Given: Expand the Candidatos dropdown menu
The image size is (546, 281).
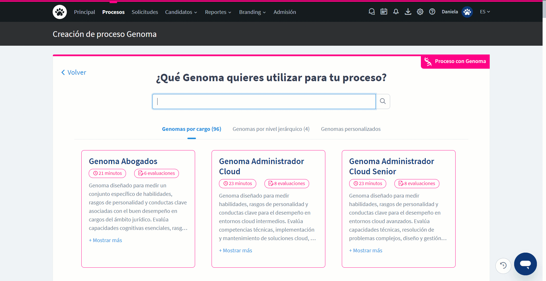Looking at the screenshot, I should tap(181, 12).
